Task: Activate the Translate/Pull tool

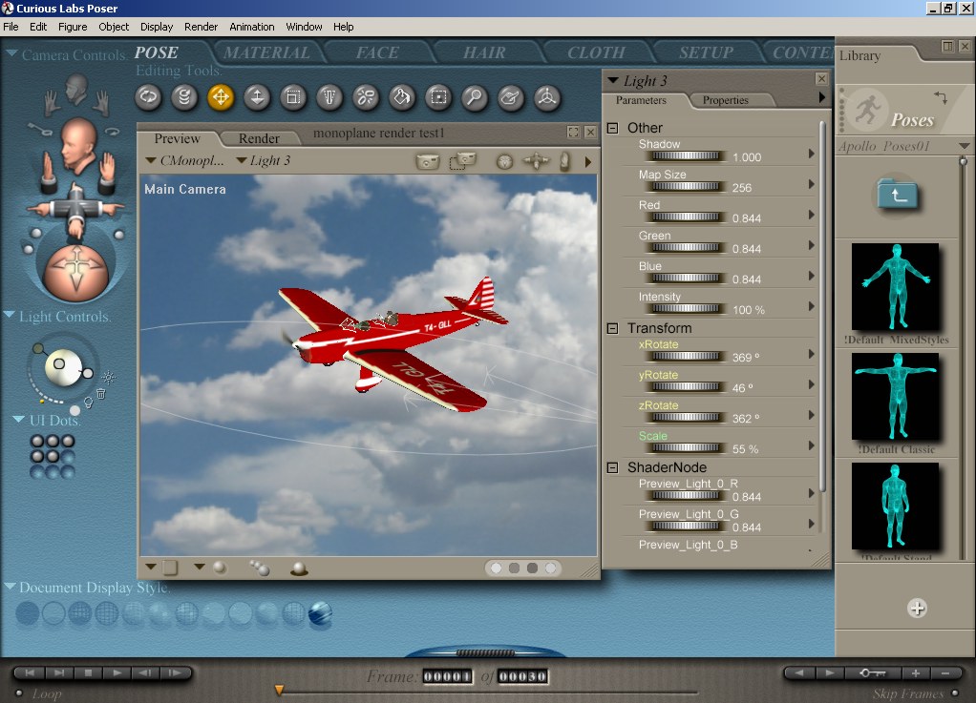Action: (221, 96)
